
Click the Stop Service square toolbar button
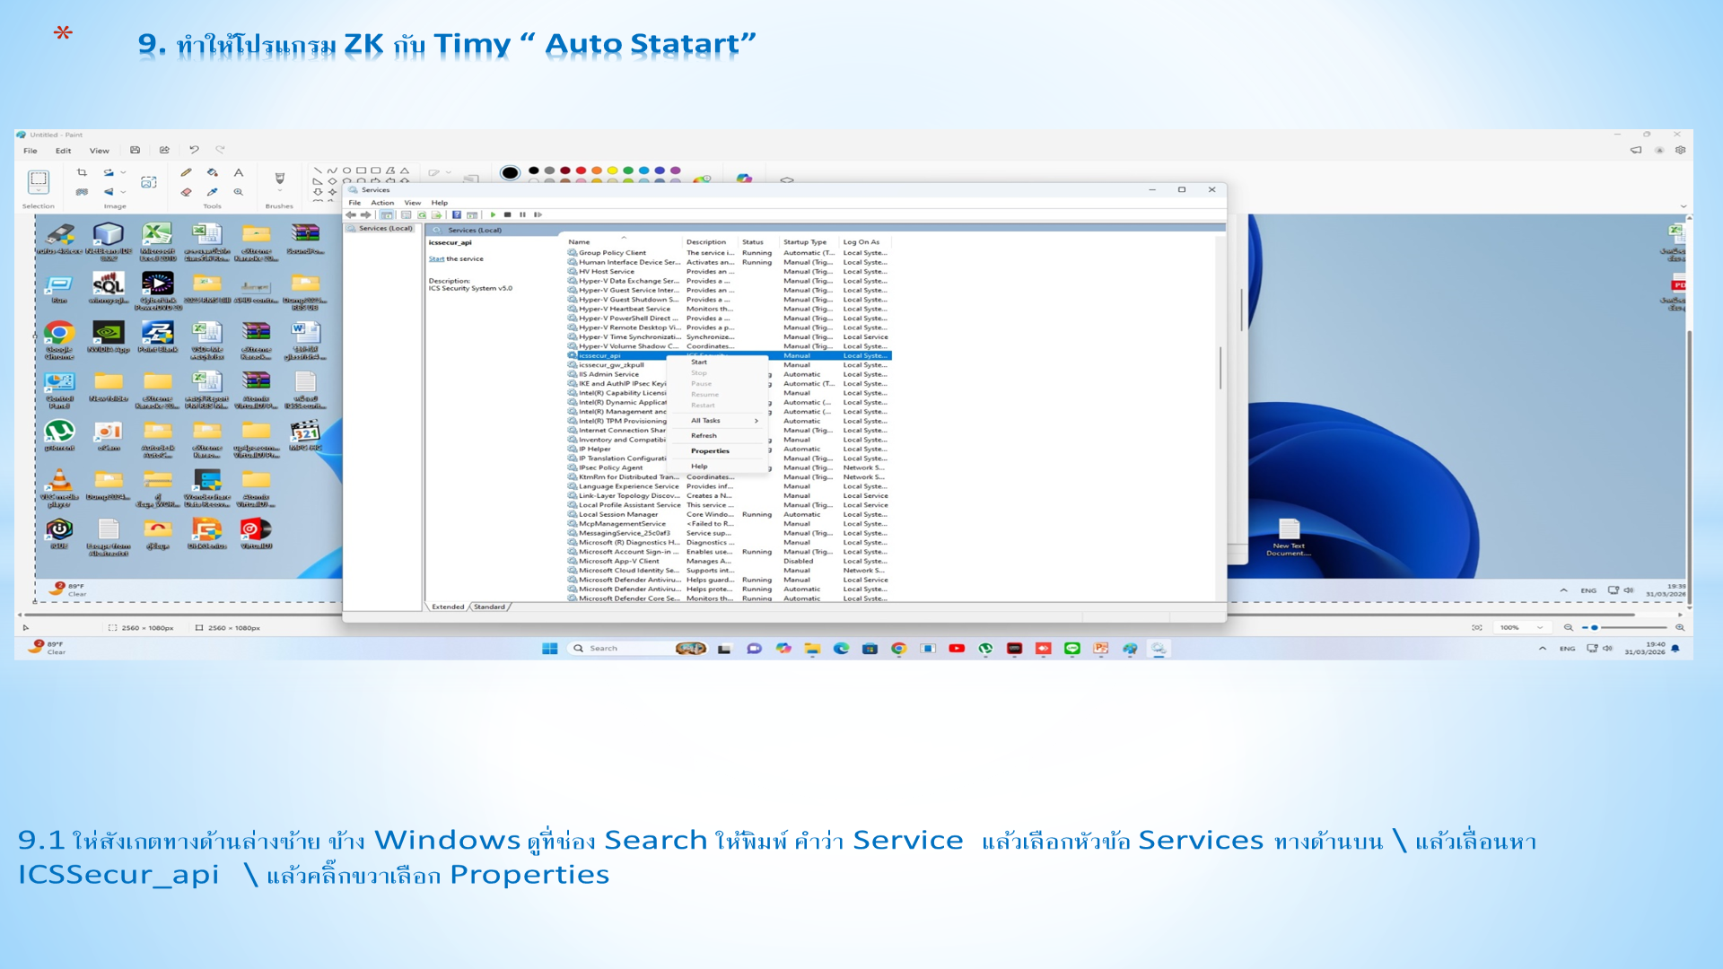508,215
